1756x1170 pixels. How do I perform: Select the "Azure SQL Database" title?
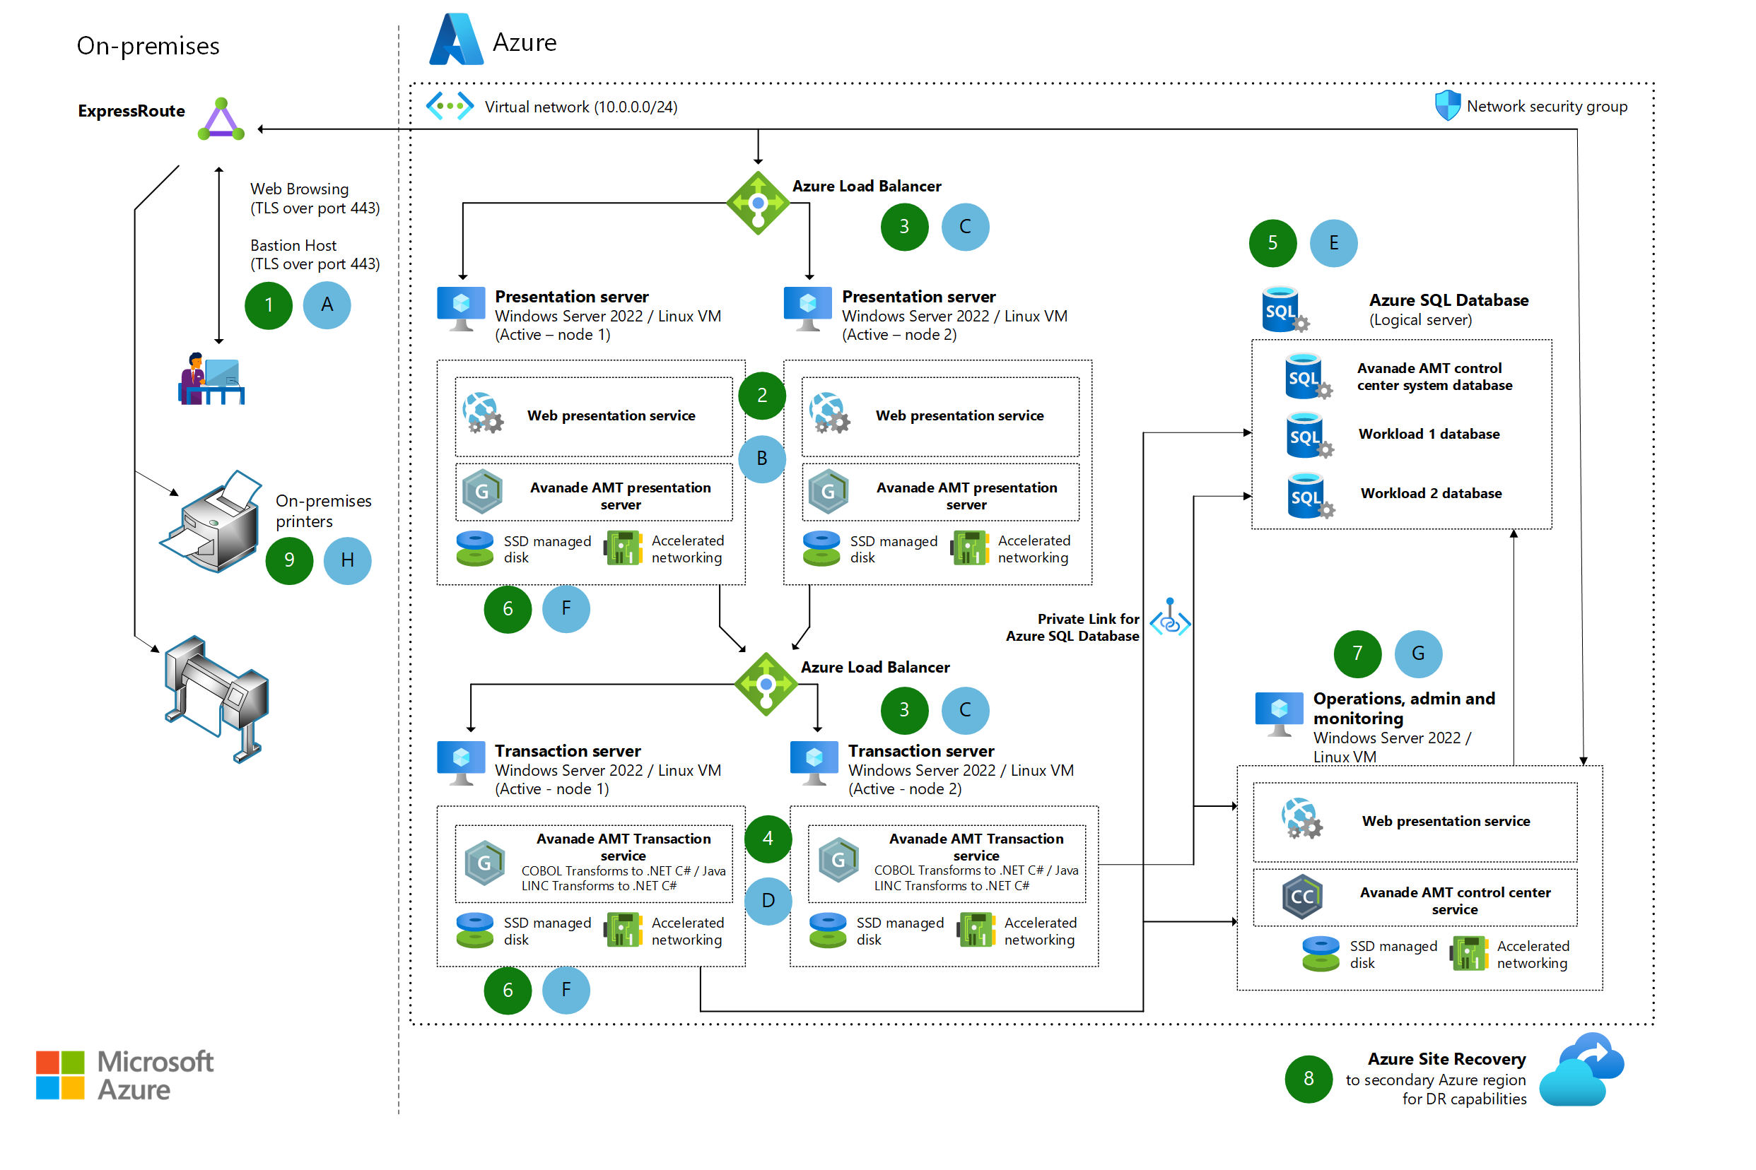pos(1449,300)
